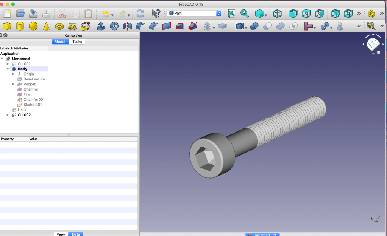Open the measure tape tool
387x236 pixels.
[371, 26]
